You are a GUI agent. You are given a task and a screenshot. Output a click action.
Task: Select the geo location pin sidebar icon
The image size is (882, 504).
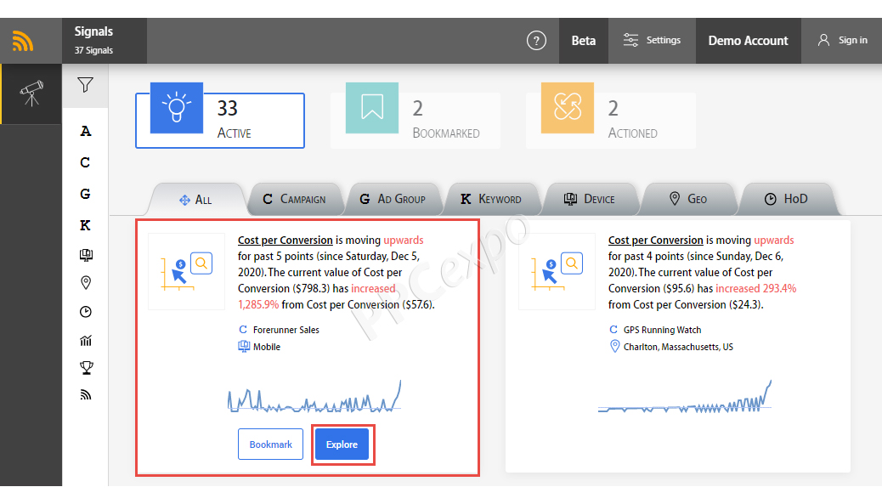[86, 282]
